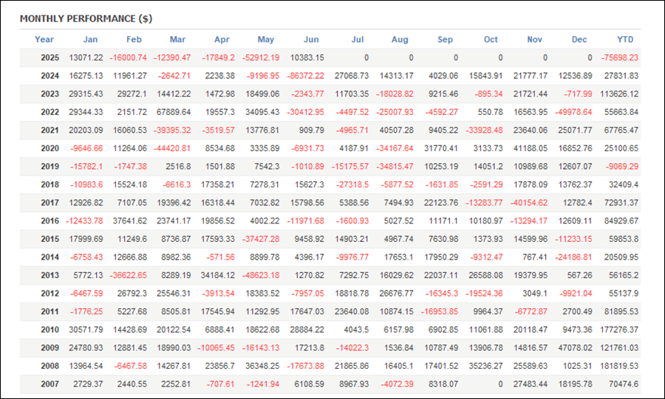Click the Dec column header

[579, 39]
